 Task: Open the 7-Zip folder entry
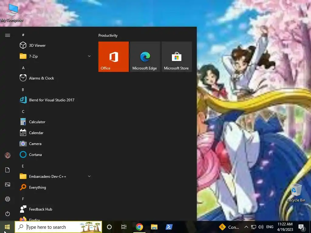click(56, 56)
